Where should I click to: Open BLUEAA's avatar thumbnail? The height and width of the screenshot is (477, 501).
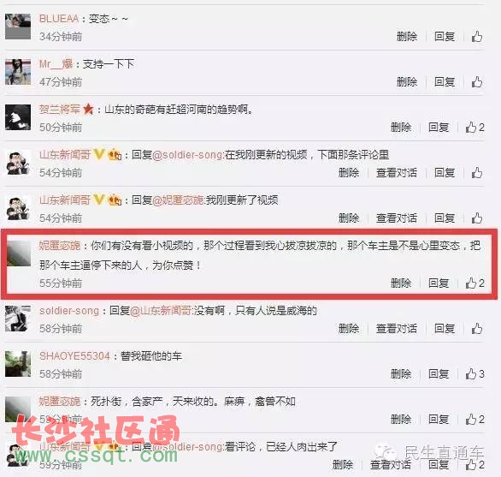click(x=18, y=27)
